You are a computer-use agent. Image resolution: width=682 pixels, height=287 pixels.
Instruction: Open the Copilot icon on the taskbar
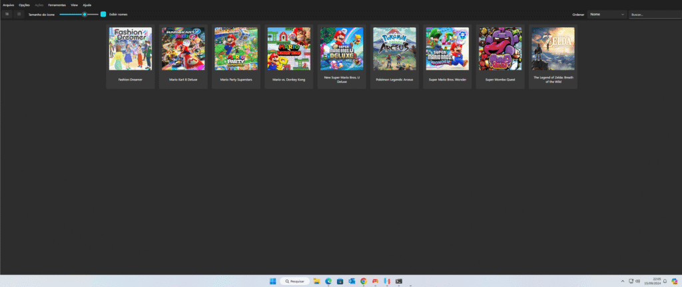[675, 281]
